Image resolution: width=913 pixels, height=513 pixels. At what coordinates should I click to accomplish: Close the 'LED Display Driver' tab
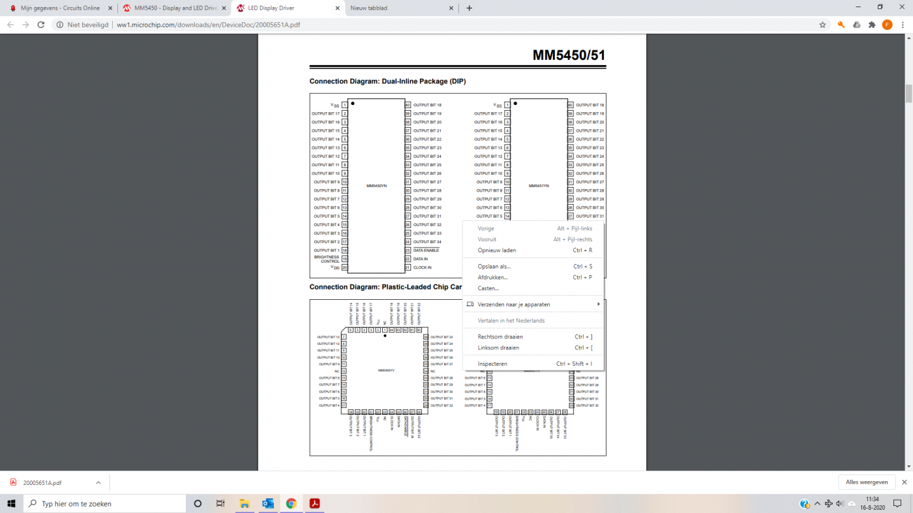pos(337,8)
